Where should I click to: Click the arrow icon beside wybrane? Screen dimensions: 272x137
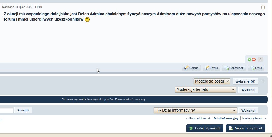click(x=262, y=81)
